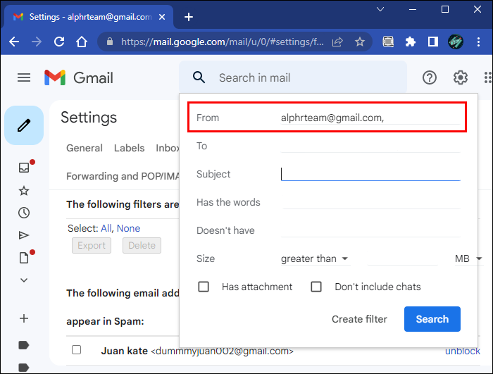Click the Create filter button
Image resolution: width=493 pixels, height=374 pixels.
tap(359, 319)
